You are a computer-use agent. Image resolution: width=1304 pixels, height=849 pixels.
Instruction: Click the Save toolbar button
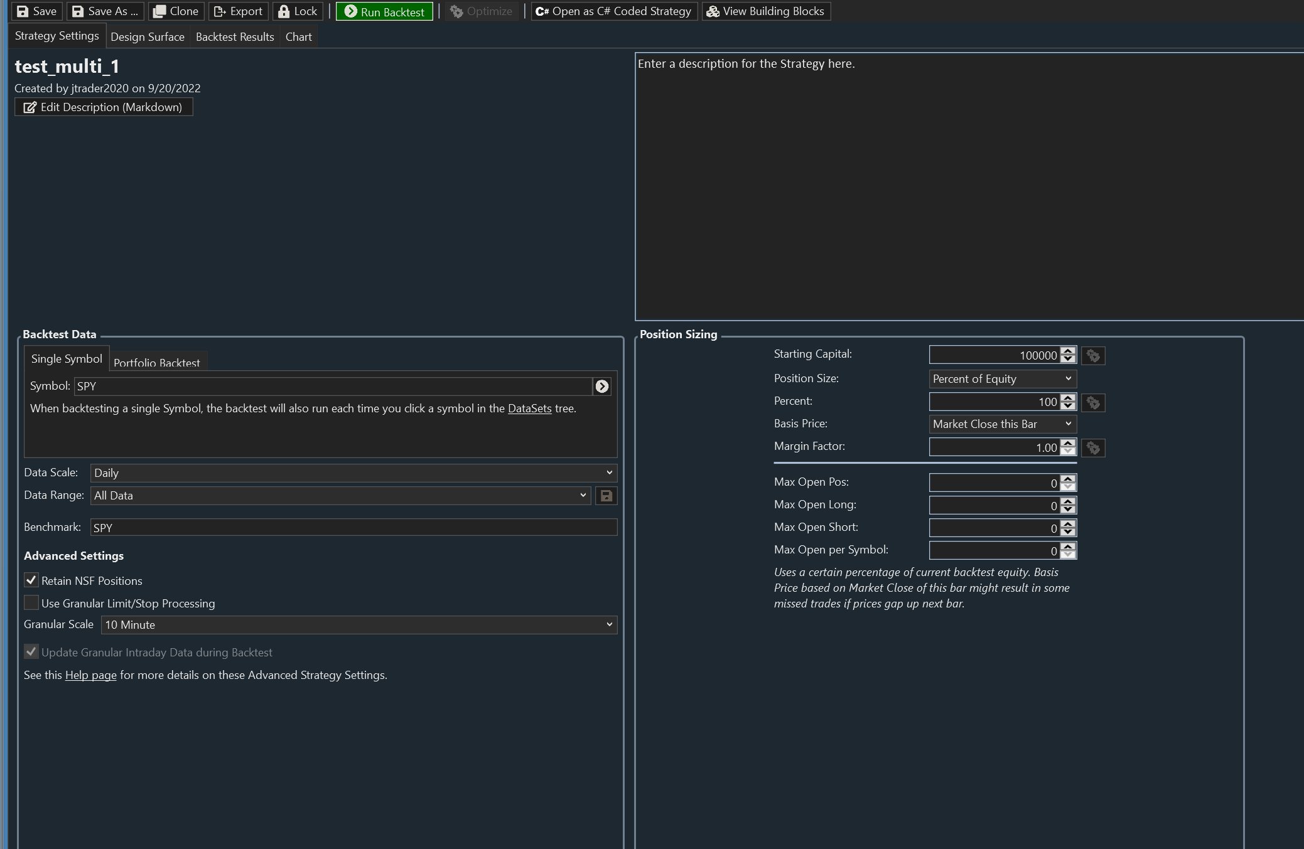[x=36, y=11]
